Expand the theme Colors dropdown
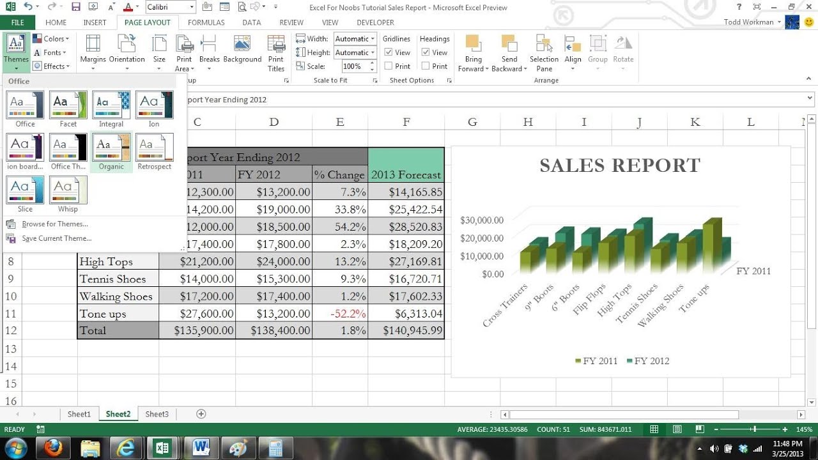The width and height of the screenshot is (818, 460). (51, 39)
